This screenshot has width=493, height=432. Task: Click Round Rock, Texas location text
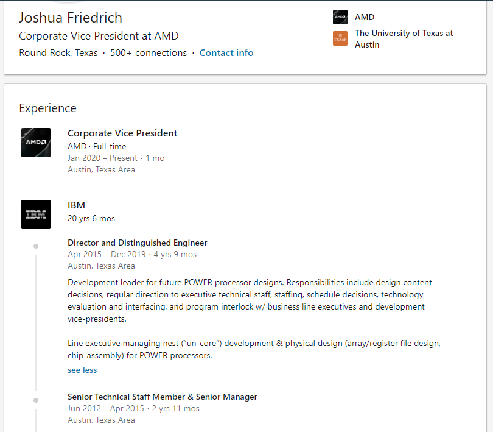click(58, 53)
